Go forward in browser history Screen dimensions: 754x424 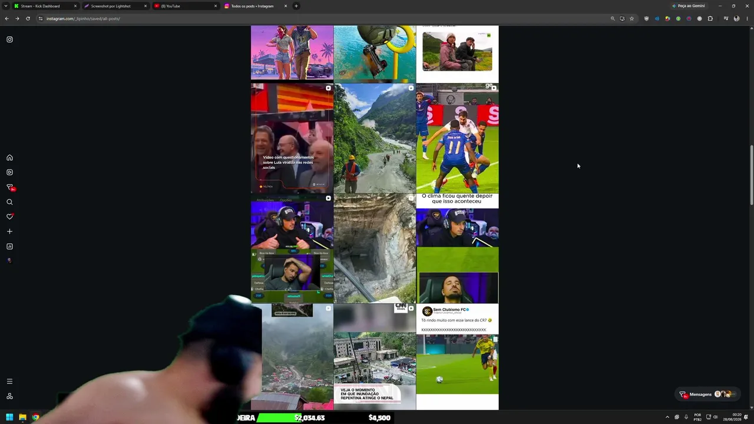click(17, 18)
